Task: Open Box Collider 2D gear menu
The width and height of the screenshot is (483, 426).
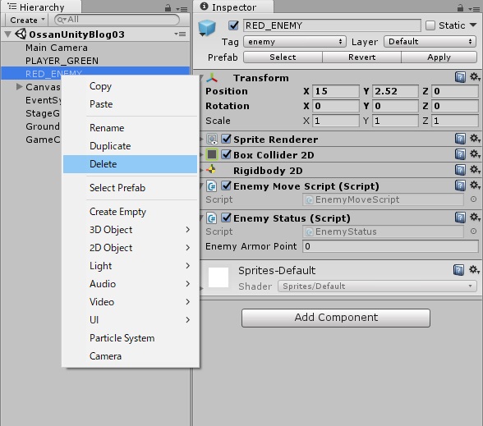Action: click(475, 154)
